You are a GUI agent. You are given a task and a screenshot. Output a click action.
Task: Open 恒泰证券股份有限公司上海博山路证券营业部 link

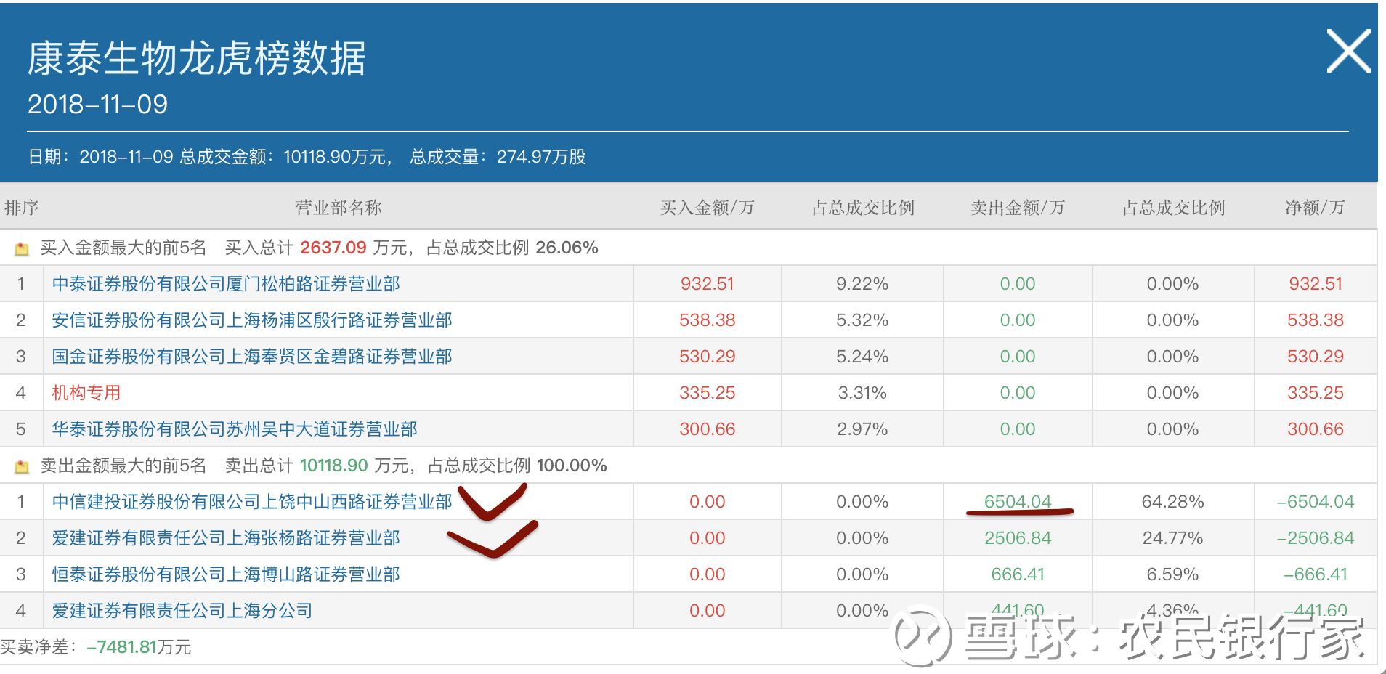tap(226, 574)
